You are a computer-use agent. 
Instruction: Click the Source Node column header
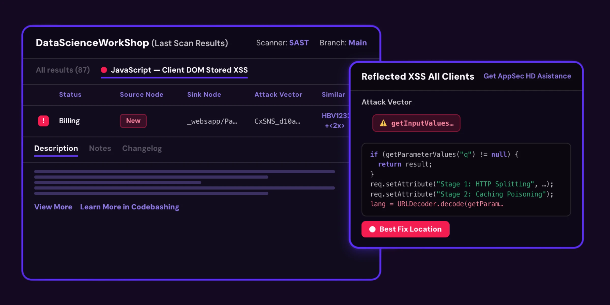tap(142, 95)
